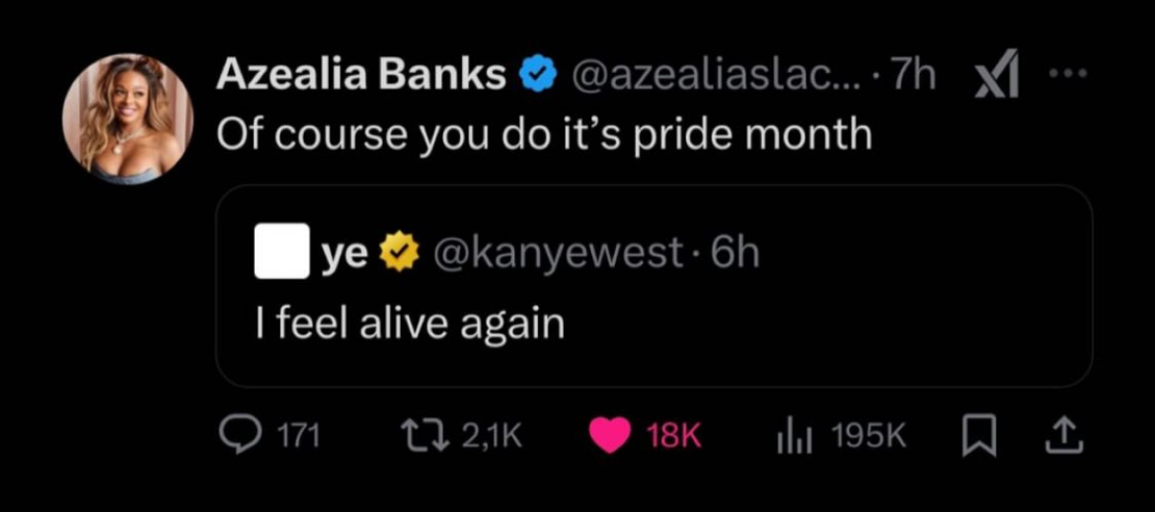Open the view analytics bar chart icon
The image size is (1155, 512).
tap(795, 436)
